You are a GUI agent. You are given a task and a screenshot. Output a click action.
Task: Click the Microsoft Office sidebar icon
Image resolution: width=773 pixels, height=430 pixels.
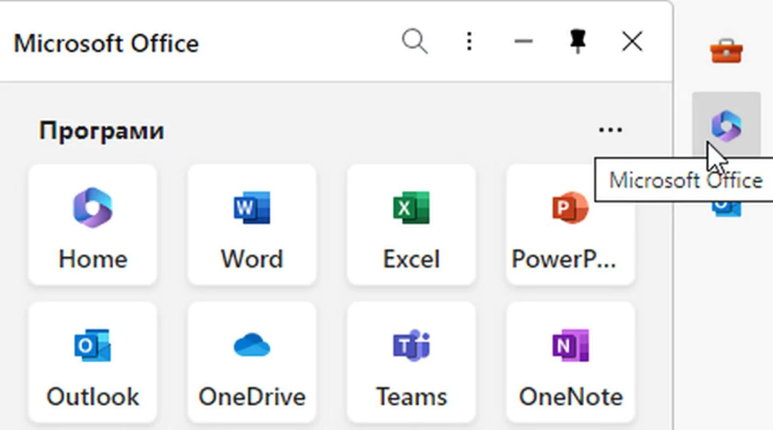click(x=726, y=124)
